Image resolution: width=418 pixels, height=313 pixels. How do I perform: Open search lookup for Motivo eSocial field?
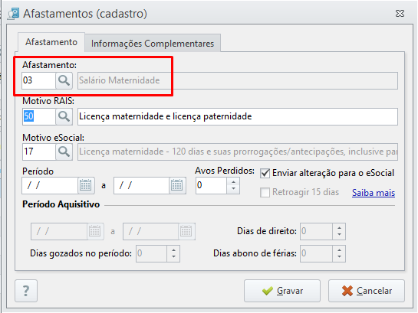click(64, 152)
